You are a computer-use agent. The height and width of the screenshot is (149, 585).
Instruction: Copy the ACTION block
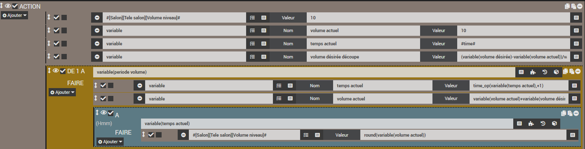(568, 6)
